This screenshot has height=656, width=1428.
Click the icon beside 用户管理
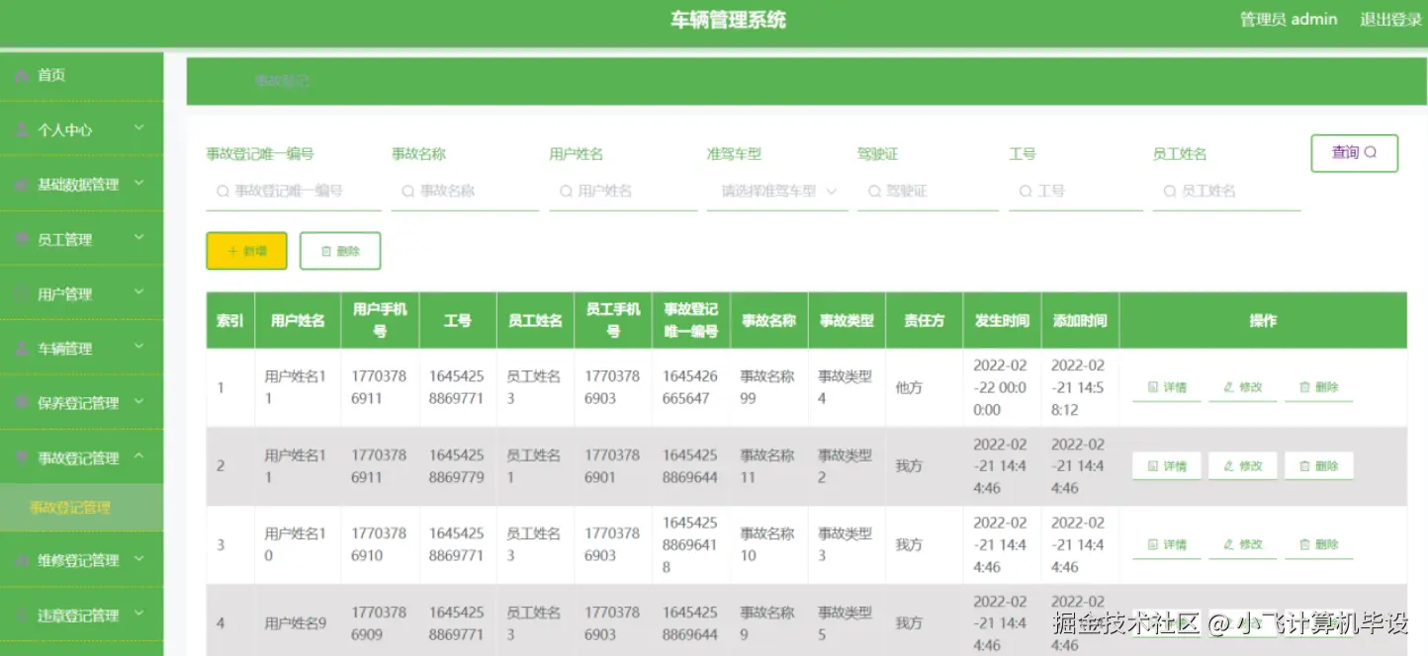point(23,293)
